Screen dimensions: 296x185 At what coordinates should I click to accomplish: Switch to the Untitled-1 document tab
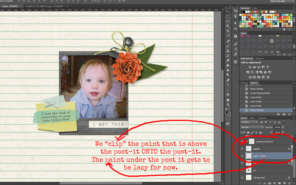point(45,6)
